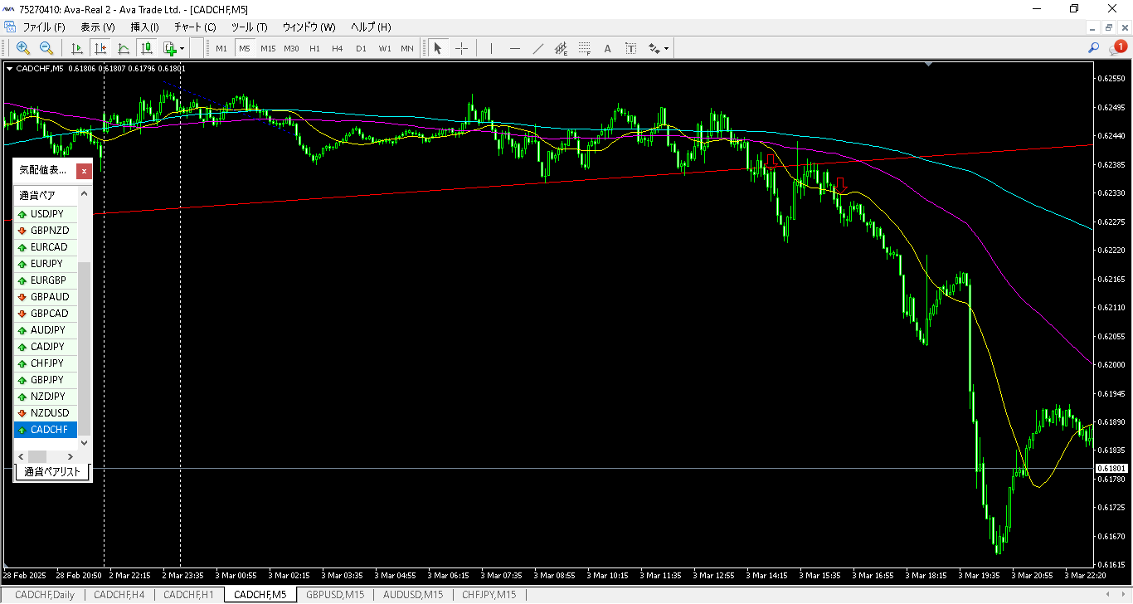Viewport: 1133px width, 604px height.
Task: Switch to CADCHF,H1 chart tab
Action: (189, 595)
